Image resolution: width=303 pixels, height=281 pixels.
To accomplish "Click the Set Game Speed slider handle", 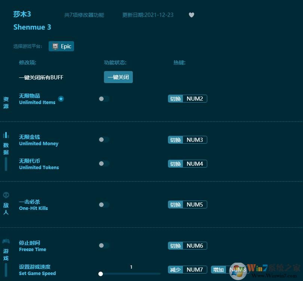I will pyautogui.click(x=101, y=273).
